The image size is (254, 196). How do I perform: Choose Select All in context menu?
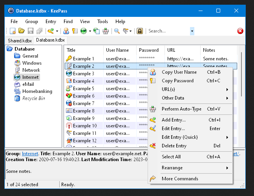tap(190, 157)
